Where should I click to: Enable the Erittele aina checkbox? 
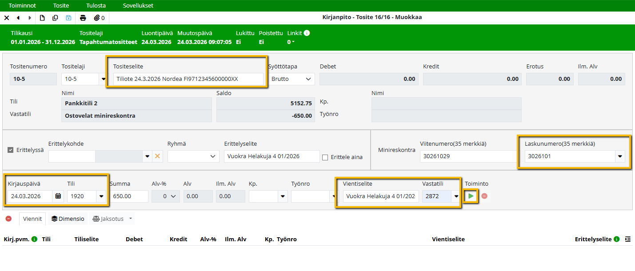[325, 157]
